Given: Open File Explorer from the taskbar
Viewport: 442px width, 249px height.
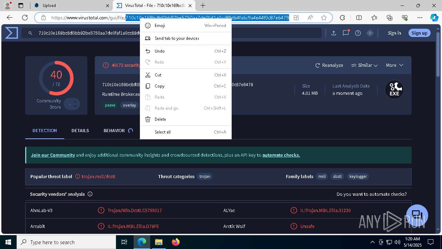Looking at the screenshot, I should click(158, 242).
